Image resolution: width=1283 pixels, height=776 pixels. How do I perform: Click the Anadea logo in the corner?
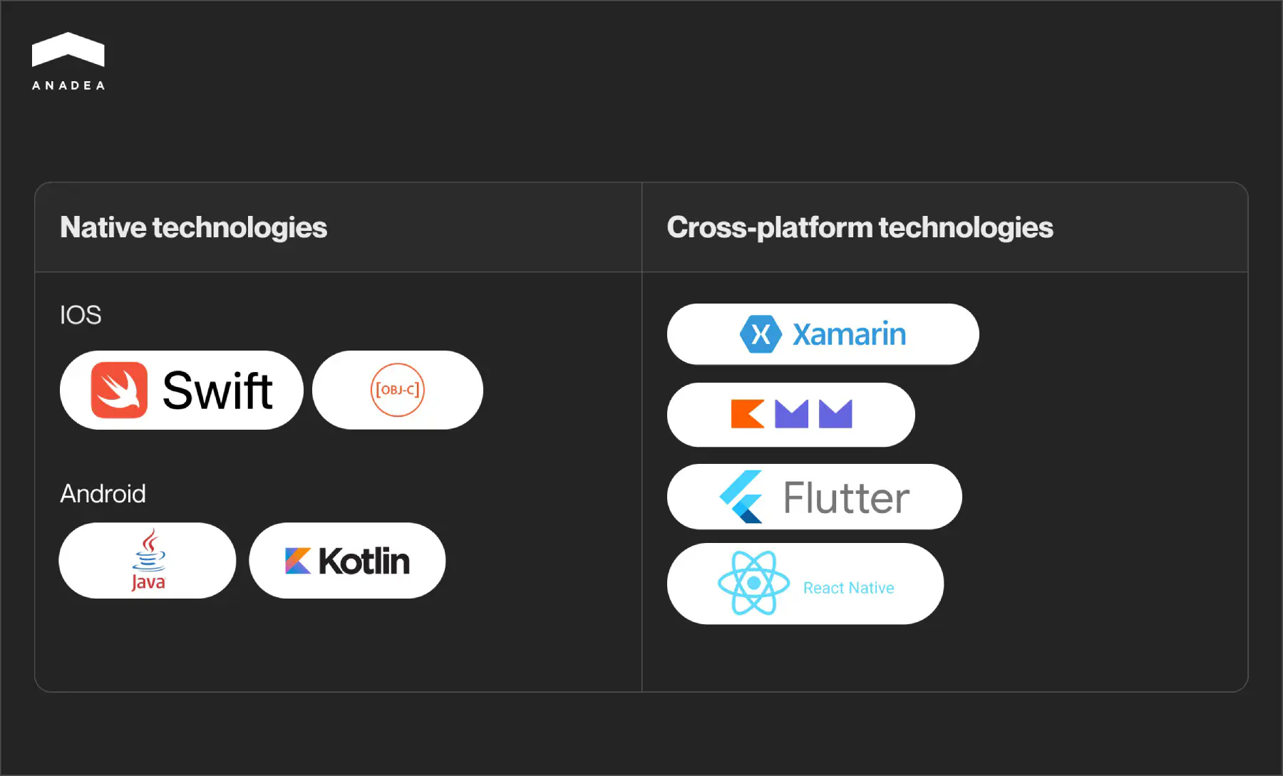pyautogui.click(x=68, y=50)
